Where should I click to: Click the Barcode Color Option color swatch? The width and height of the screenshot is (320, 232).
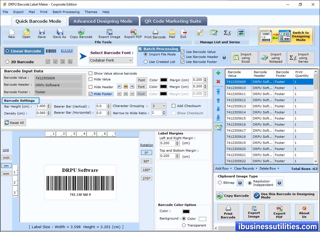coord(186,211)
